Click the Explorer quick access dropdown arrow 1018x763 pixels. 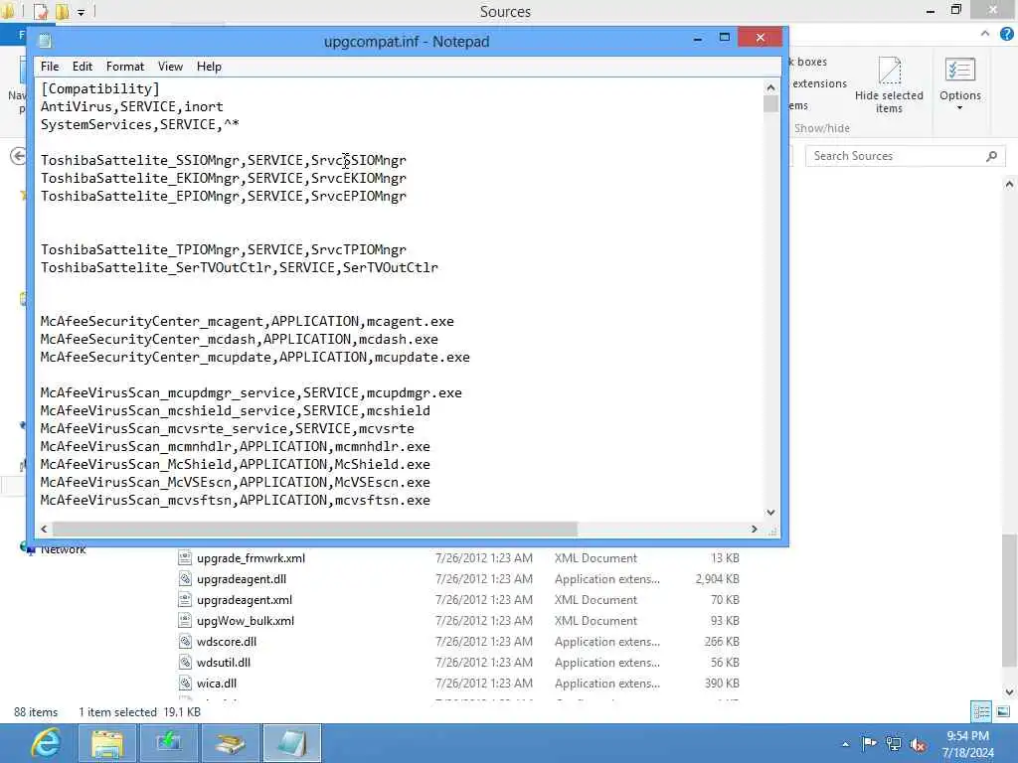[x=82, y=12]
